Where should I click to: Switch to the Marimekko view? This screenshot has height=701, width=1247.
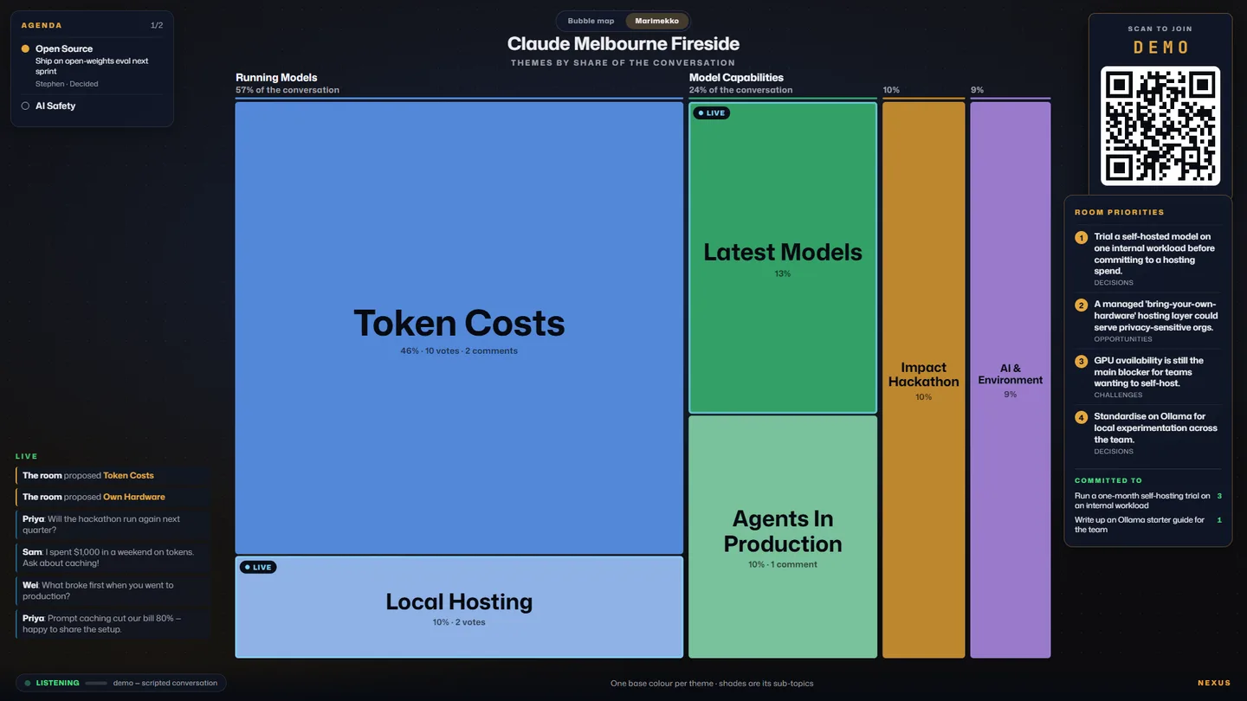[657, 21]
